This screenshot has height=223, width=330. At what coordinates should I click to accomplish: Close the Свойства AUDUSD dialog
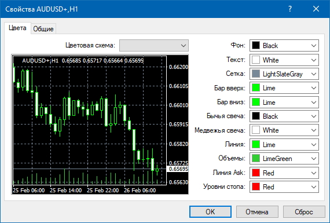316,9
